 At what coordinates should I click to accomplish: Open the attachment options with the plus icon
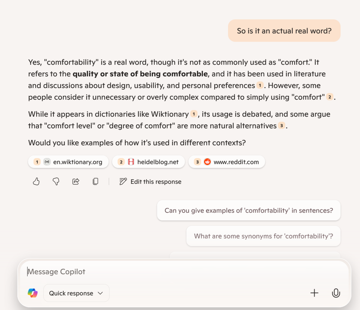click(314, 293)
